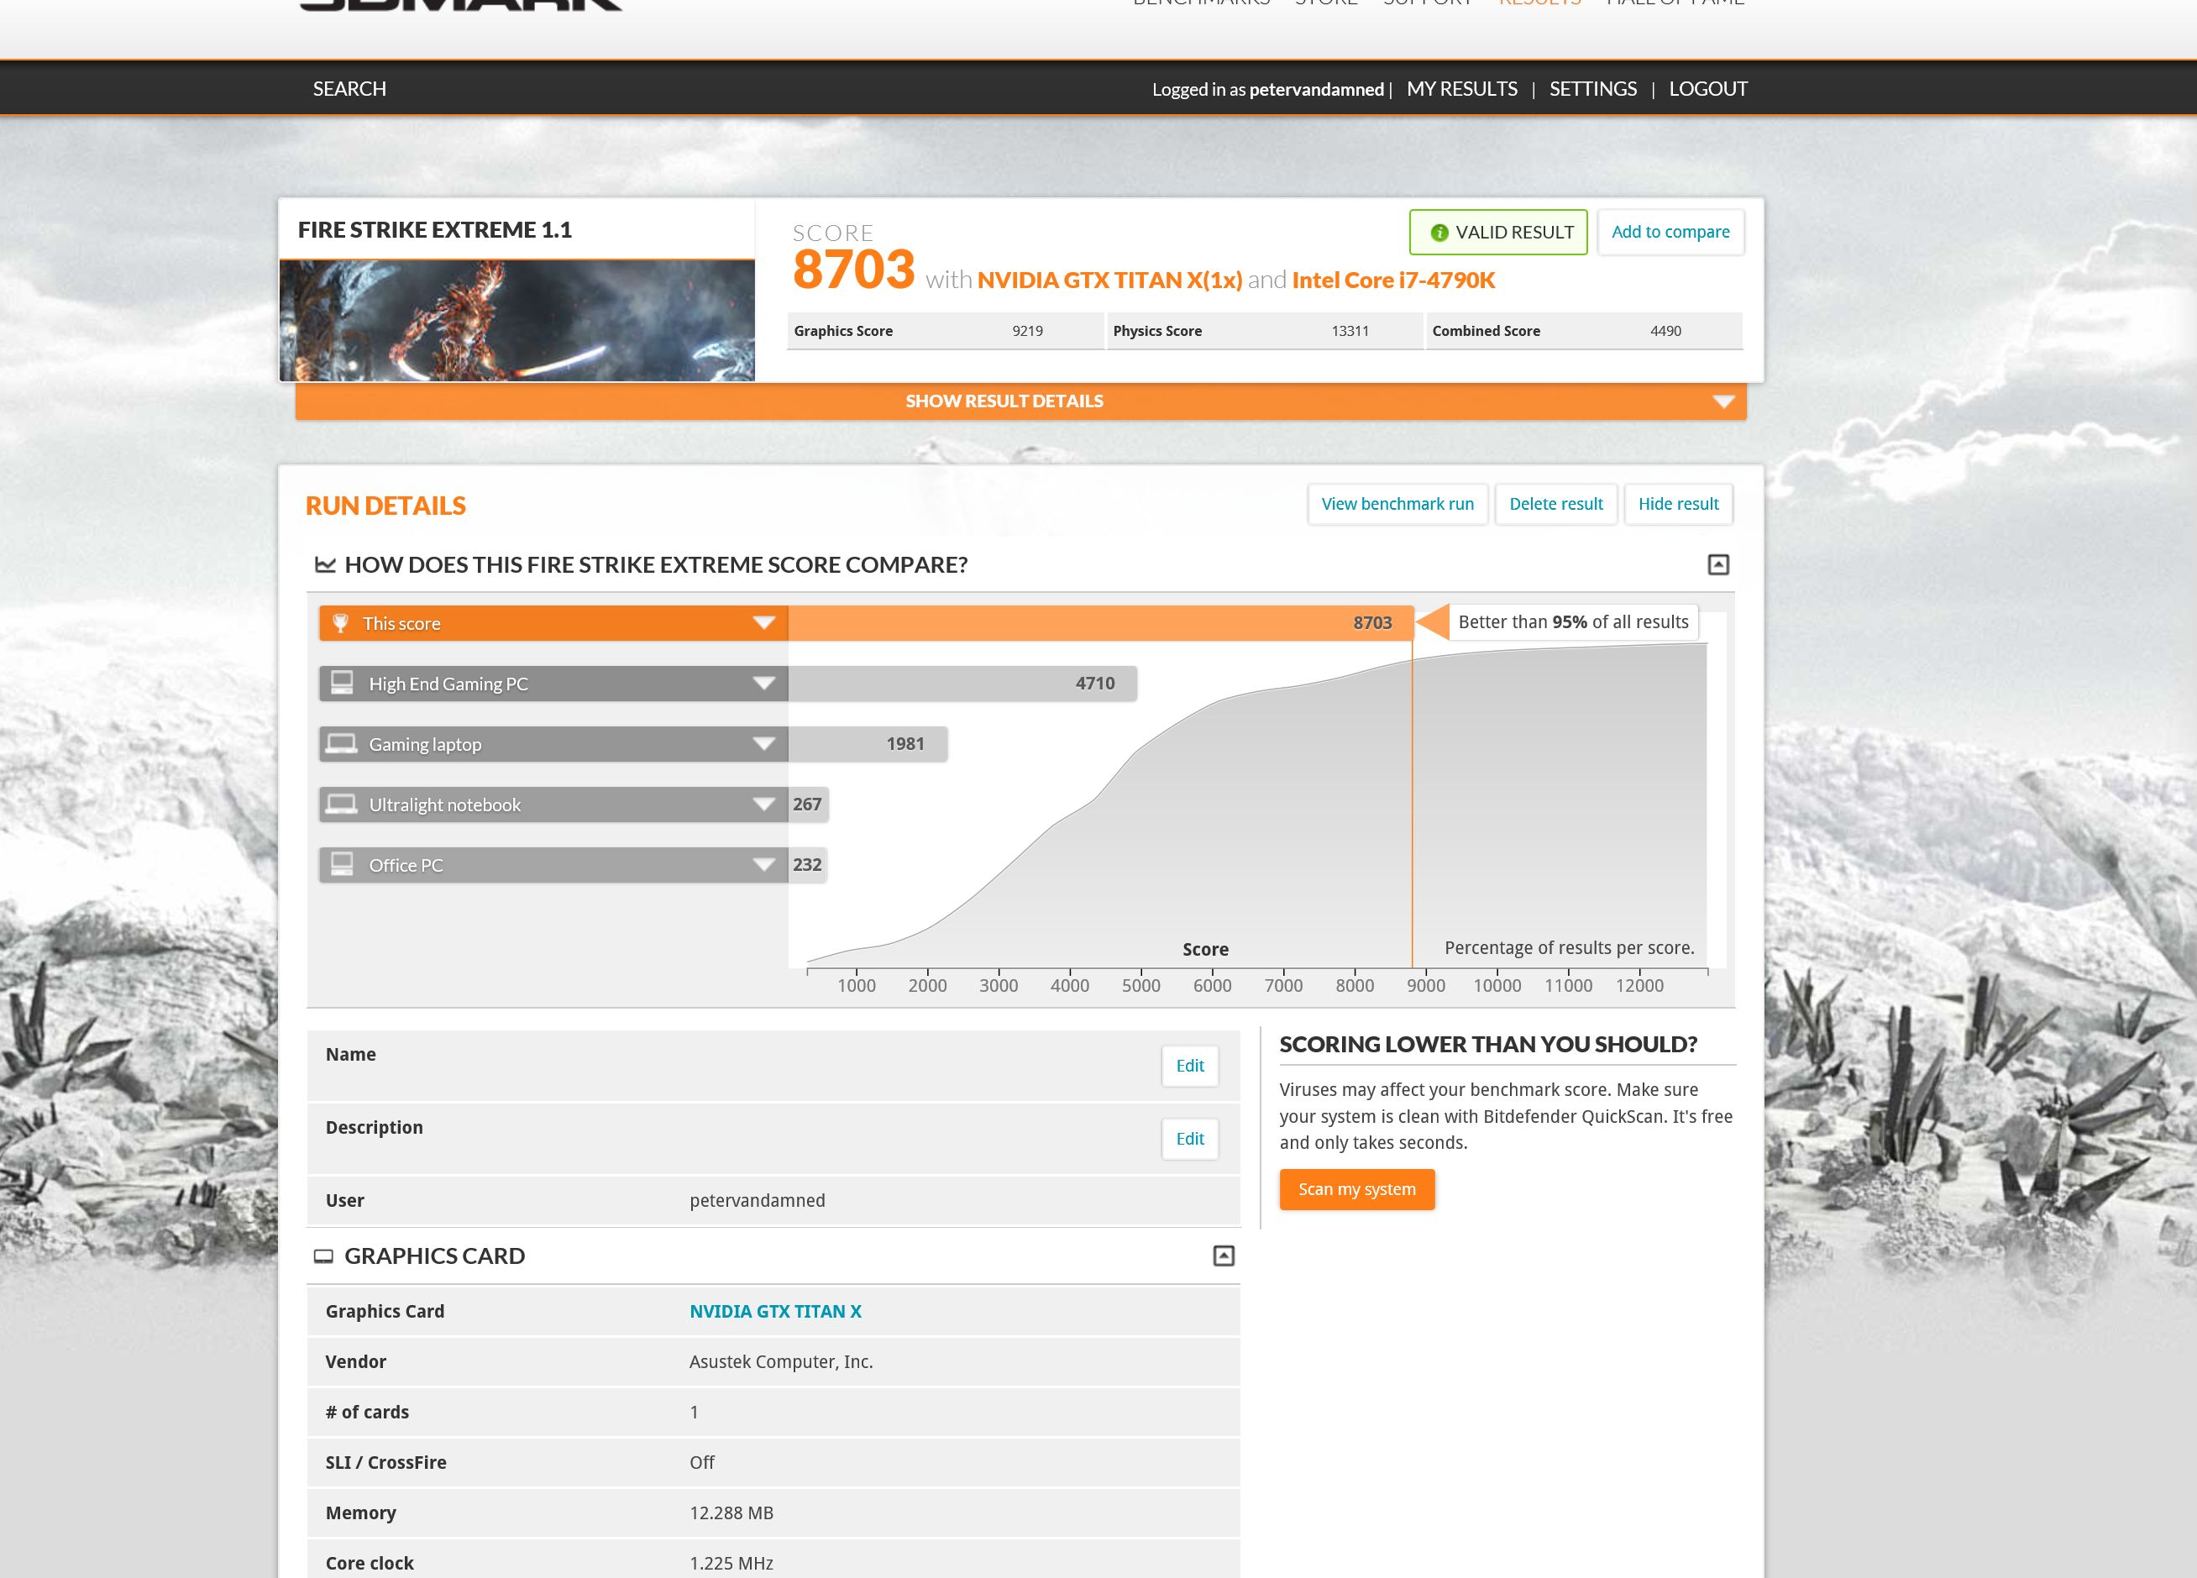2197x1578 pixels.
Task: Click the trophy icon beside This score
Action: 340,623
